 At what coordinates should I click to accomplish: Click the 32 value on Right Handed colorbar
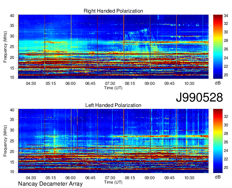[226, 23]
